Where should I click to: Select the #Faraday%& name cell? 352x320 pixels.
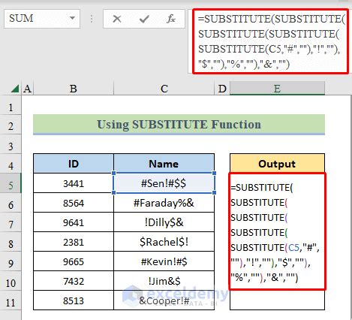[x=164, y=203]
